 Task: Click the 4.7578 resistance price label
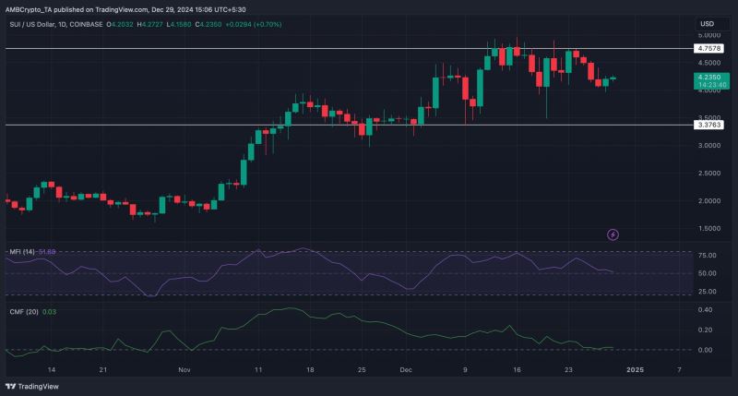click(706, 47)
